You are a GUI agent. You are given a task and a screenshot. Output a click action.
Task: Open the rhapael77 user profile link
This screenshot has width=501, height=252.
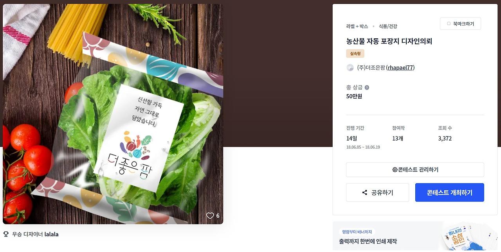400,68
